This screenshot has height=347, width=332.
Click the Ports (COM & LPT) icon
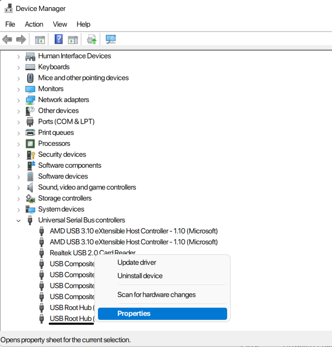click(x=30, y=122)
